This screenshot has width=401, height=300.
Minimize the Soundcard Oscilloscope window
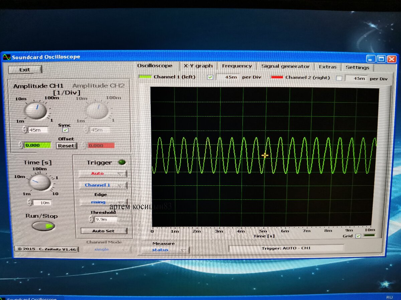click(x=371, y=59)
